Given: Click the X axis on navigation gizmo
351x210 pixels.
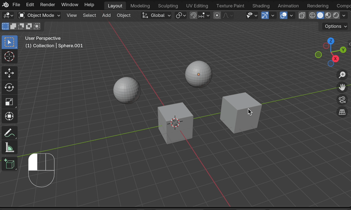Looking at the screenshot, I should [335, 59].
